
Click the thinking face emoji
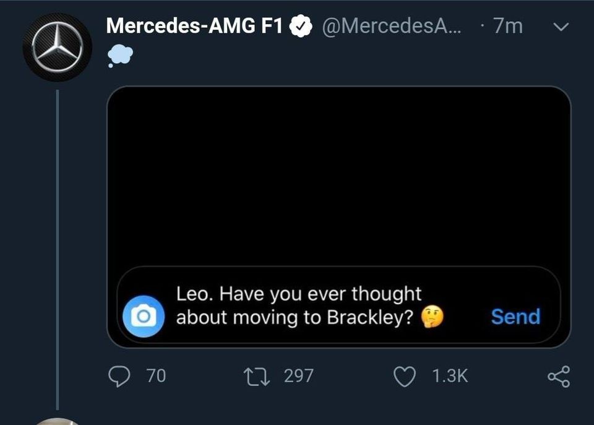coord(433,317)
